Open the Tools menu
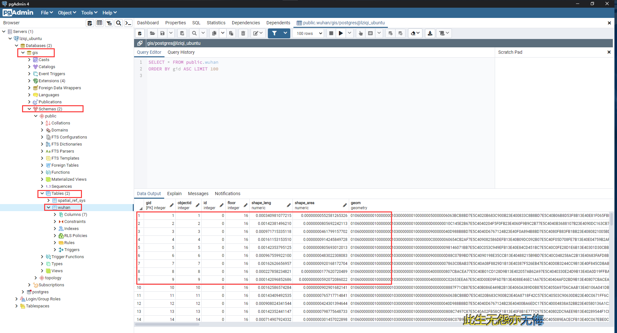This screenshot has width=617, height=333. click(89, 13)
